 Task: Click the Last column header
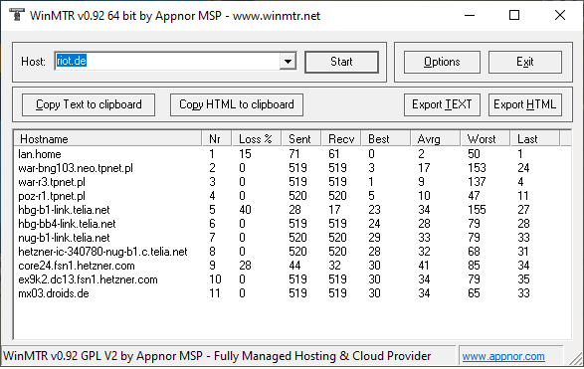534,139
